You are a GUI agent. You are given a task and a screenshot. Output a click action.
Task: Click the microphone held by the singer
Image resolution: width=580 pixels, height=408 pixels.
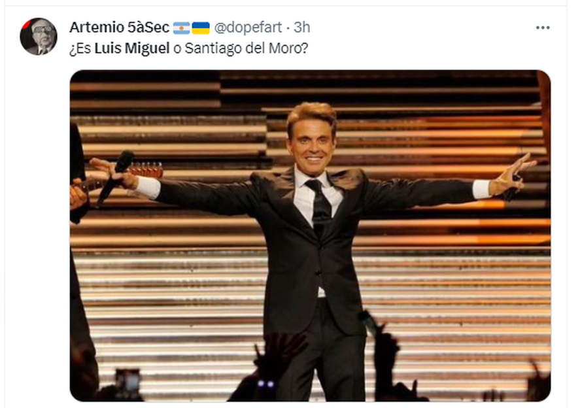click(115, 175)
